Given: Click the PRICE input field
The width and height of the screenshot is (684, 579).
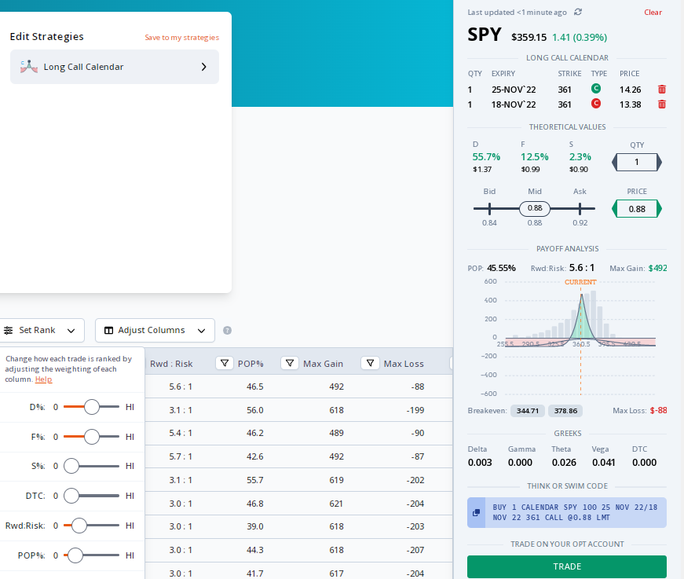Looking at the screenshot, I should point(637,208).
